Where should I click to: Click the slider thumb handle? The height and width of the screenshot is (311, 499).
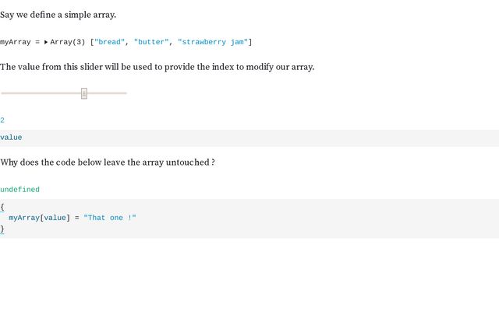(84, 93)
